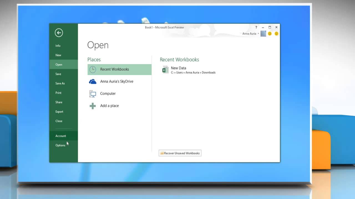Image resolution: width=355 pixels, height=199 pixels.
Task: Maximize the Excel window
Action: click(270, 27)
